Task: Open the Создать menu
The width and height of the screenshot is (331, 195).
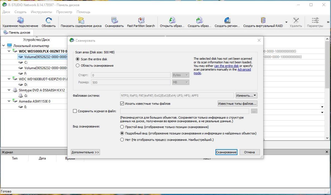Action: 21,12
